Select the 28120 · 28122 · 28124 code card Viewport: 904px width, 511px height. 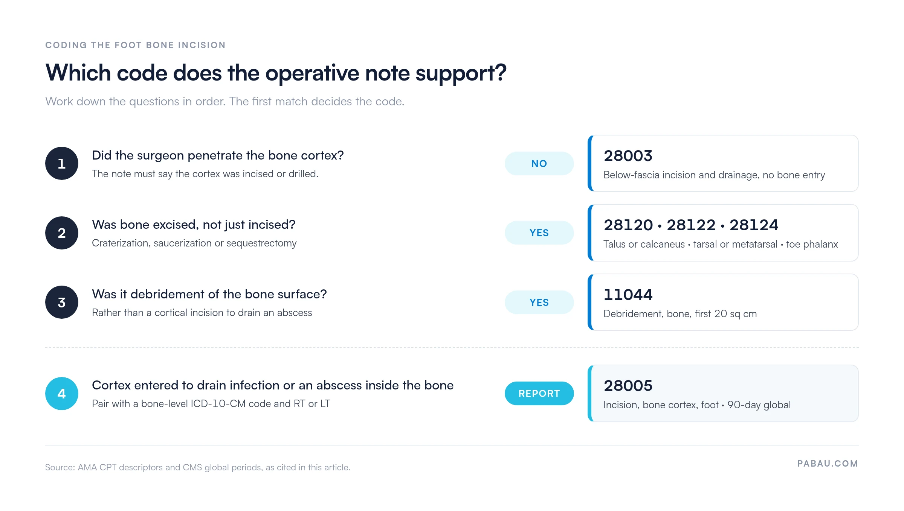coord(723,233)
